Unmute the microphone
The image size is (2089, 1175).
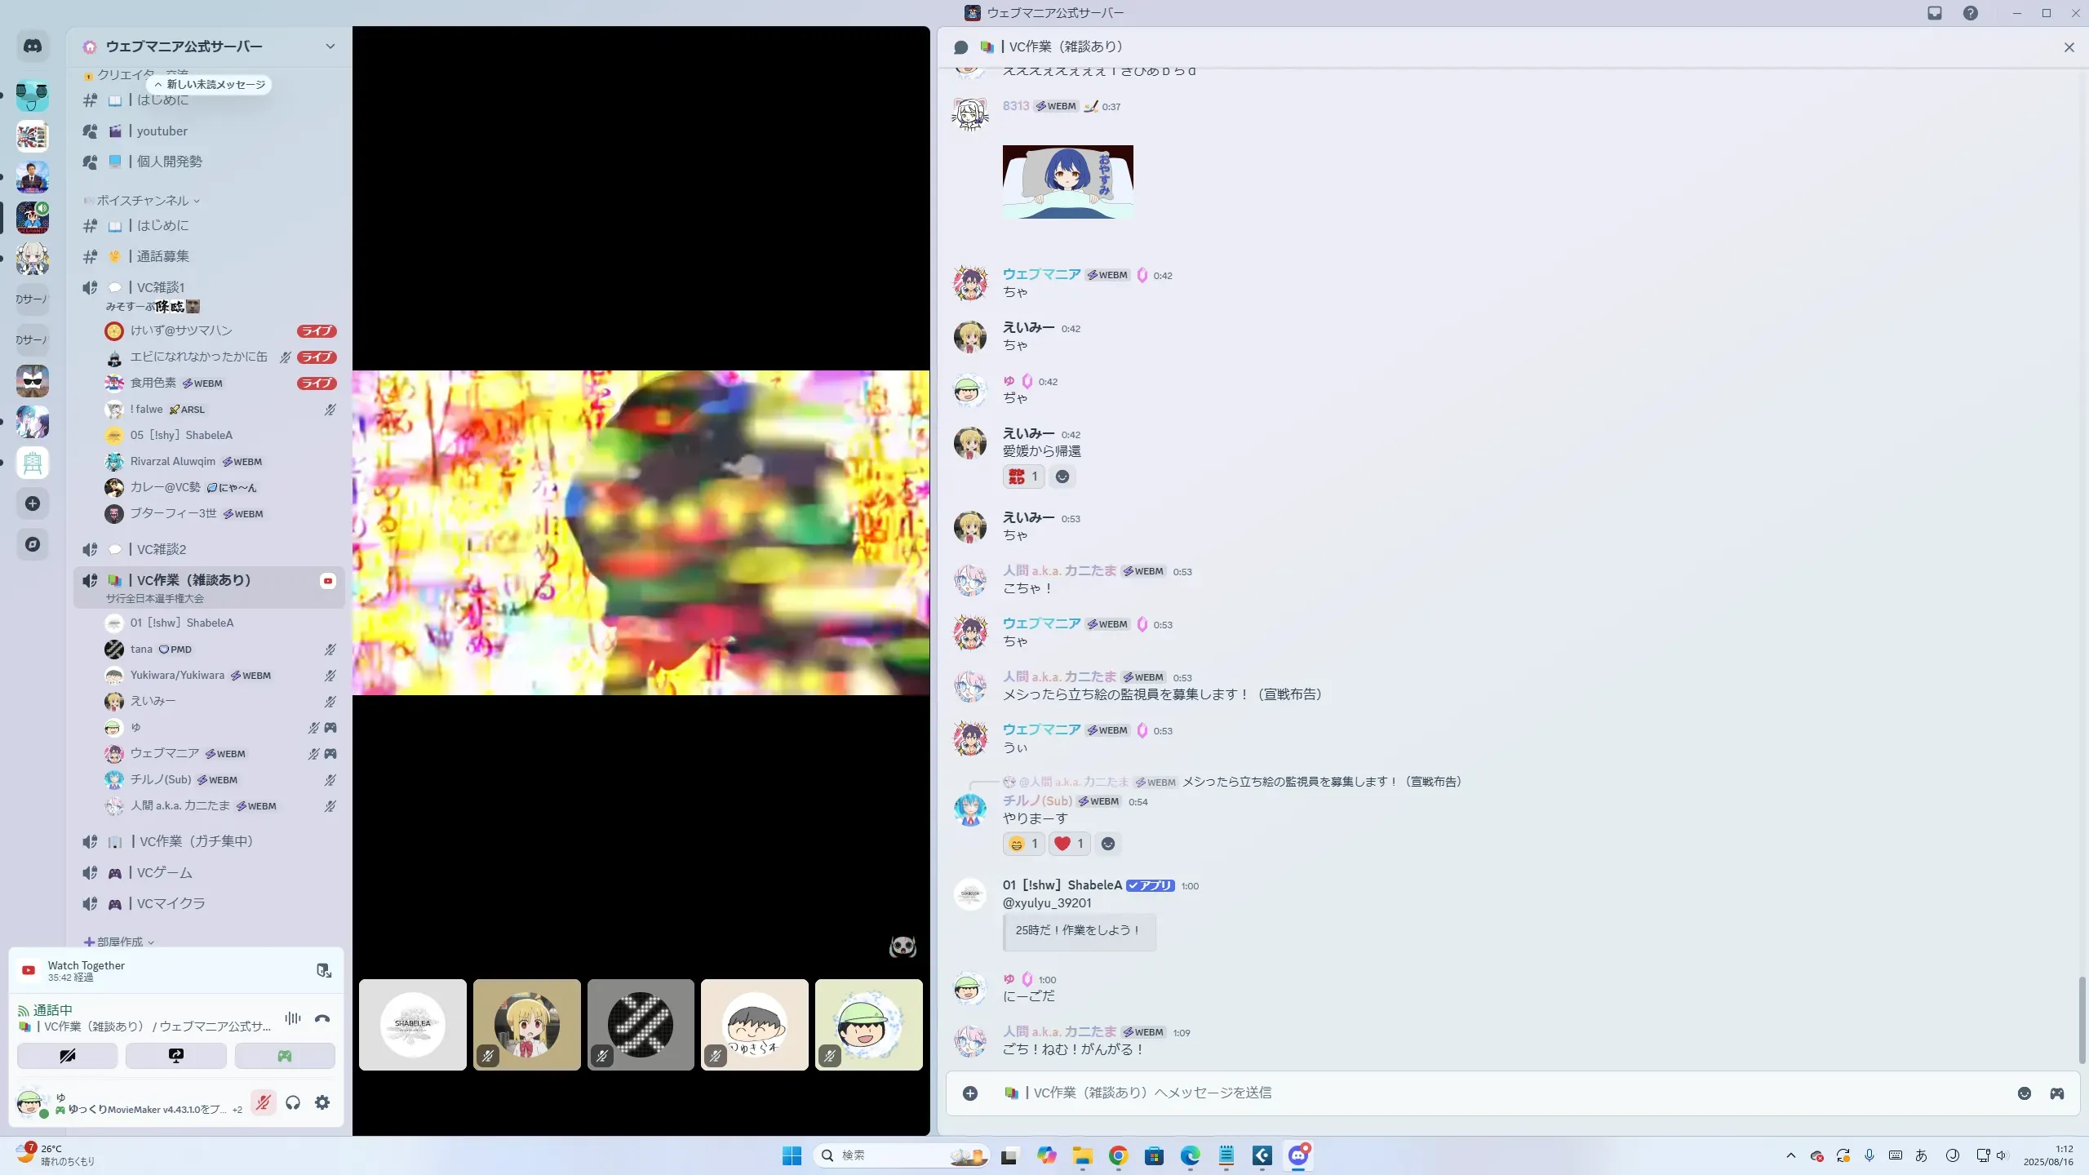click(x=263, y=1103)
